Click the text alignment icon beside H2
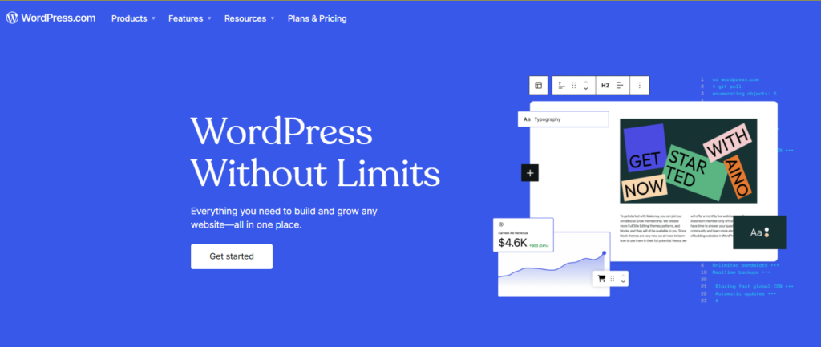This screenshot has width=821, height=347. coord(620,85)
